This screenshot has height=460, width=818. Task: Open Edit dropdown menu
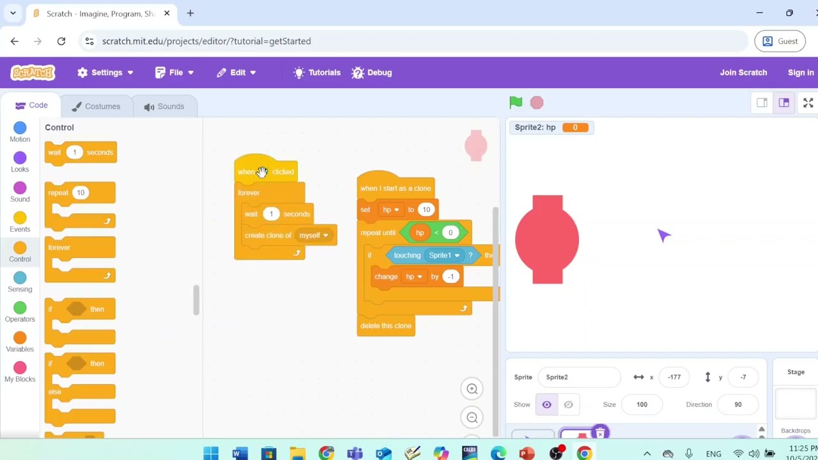point(236,72)
